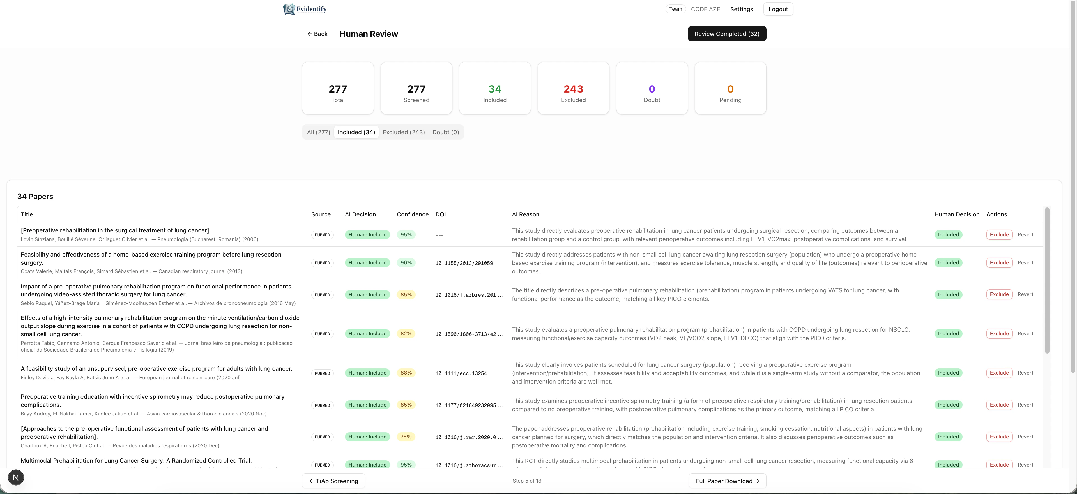Click Review Completed (32) button
The image size is (1077, 494).
coord(727,34)
